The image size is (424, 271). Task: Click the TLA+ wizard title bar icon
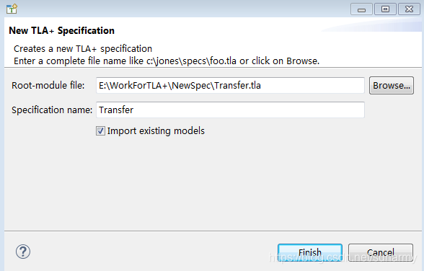pyautogui.click(x=12, y=9)
